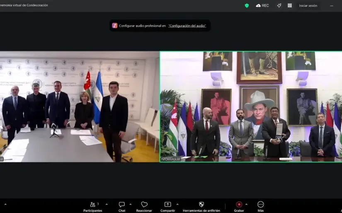The height and width of the screenshot is (213, 342).
Task: Toggle recording with the Grabar button
Action: (239, 206)
